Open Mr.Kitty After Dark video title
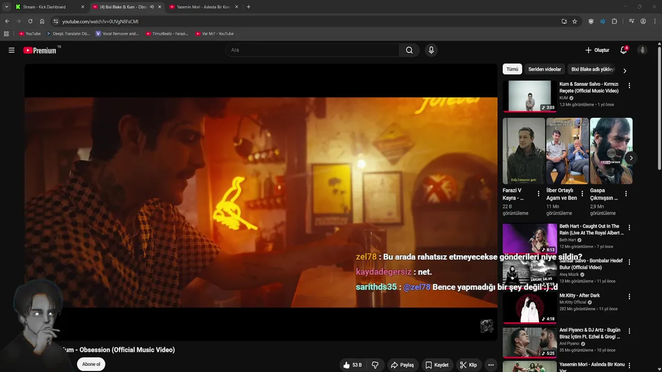The image size is (662, 372). coord(580,296)
